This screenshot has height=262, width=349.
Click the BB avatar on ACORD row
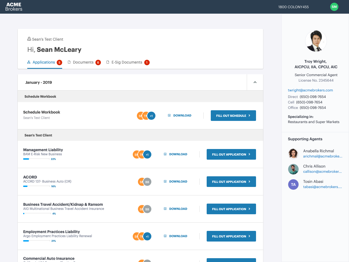(x=147, y=182)
